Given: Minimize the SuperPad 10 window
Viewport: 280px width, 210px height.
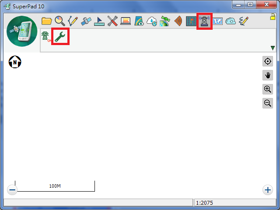Looking at the screenshot, I should [x=238, y=5].
